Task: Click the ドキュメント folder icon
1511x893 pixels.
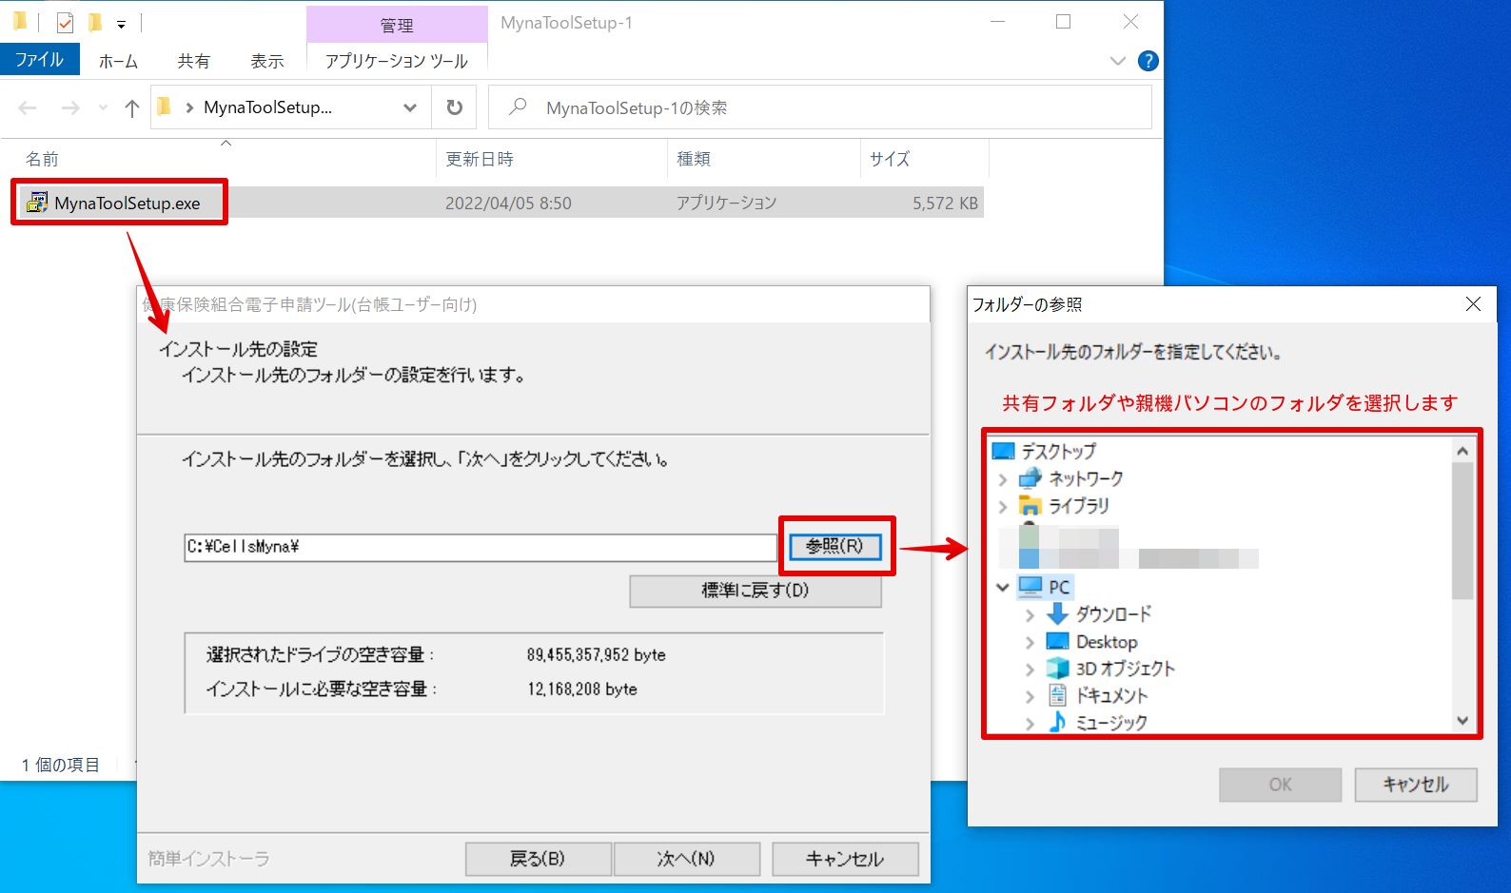Action: tap(1057, 695)
